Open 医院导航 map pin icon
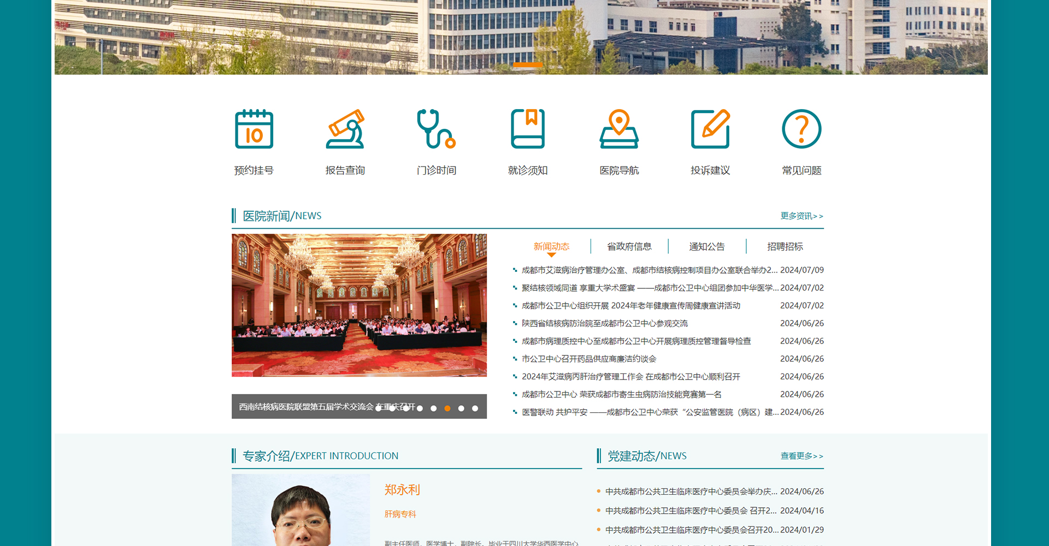1049x546 pixels. coord(619,129)
